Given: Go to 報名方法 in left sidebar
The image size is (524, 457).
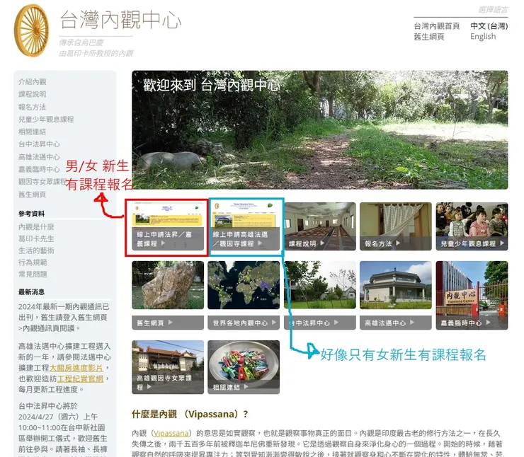Looking at the screenshot, I should tap(32, 107).
